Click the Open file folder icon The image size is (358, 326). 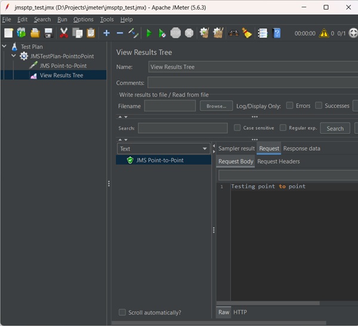[x=35, y=33]
